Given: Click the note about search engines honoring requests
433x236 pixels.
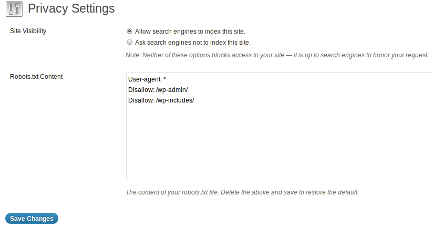Looking at the screenshot, I should (x=277, y=55).
